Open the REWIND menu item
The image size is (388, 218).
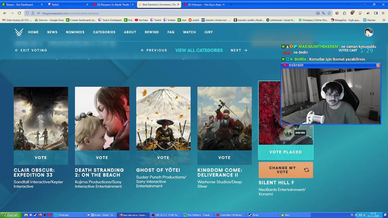152,32
